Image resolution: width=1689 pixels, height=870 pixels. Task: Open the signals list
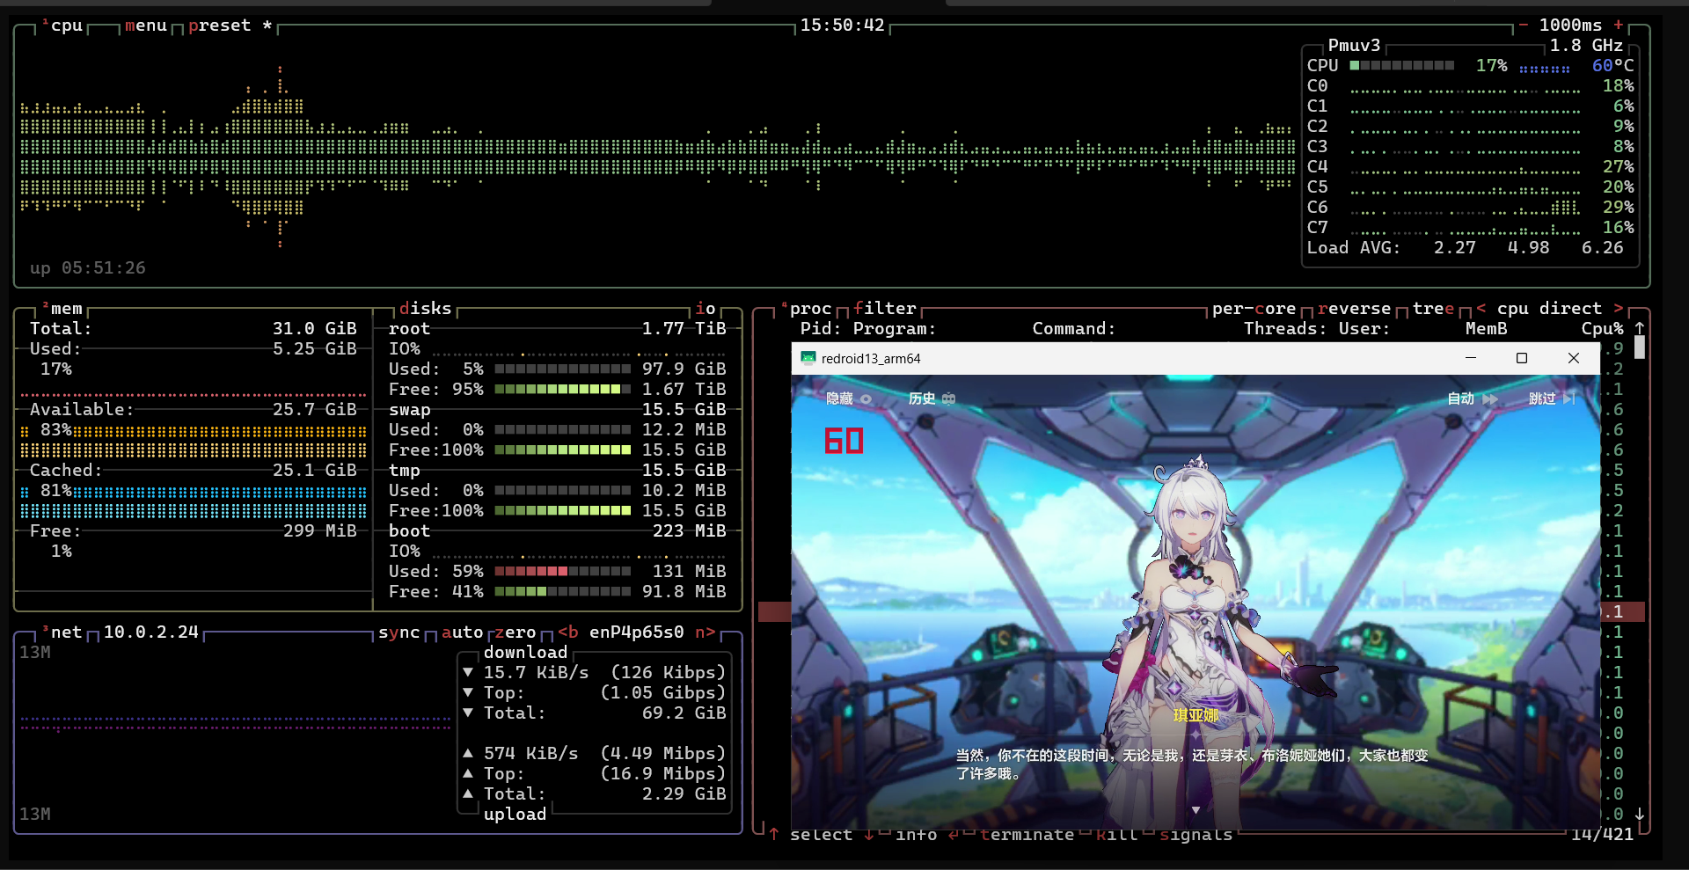click(x=1196, y=834)
